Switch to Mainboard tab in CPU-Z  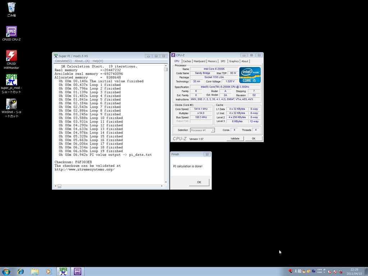(199, 61)
